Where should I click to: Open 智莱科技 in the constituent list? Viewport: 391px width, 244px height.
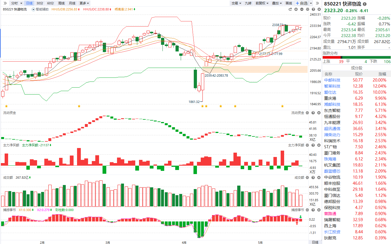tap(332, 86)
